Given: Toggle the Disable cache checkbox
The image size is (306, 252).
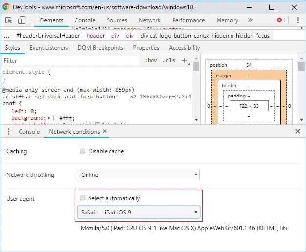Looking at the screenshot, I should [82, 151].
